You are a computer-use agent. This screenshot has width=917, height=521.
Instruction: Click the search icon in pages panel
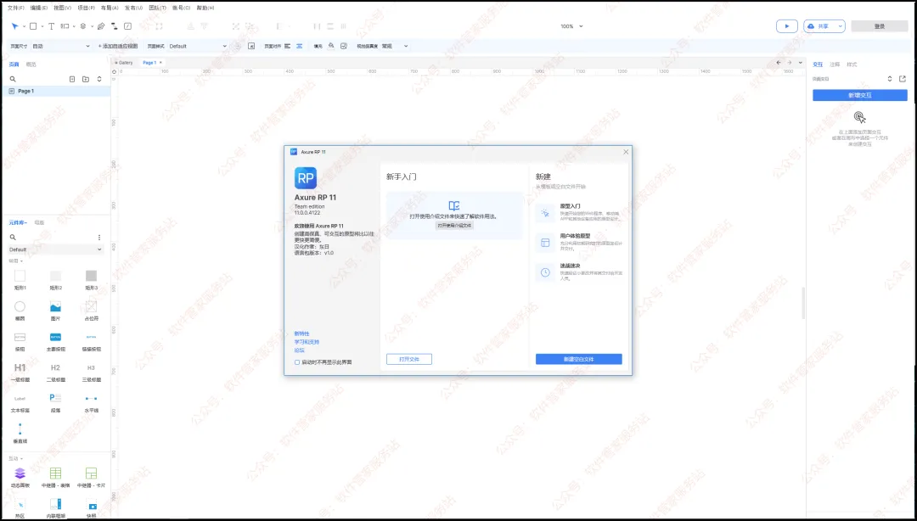click(x=13, y=79)
